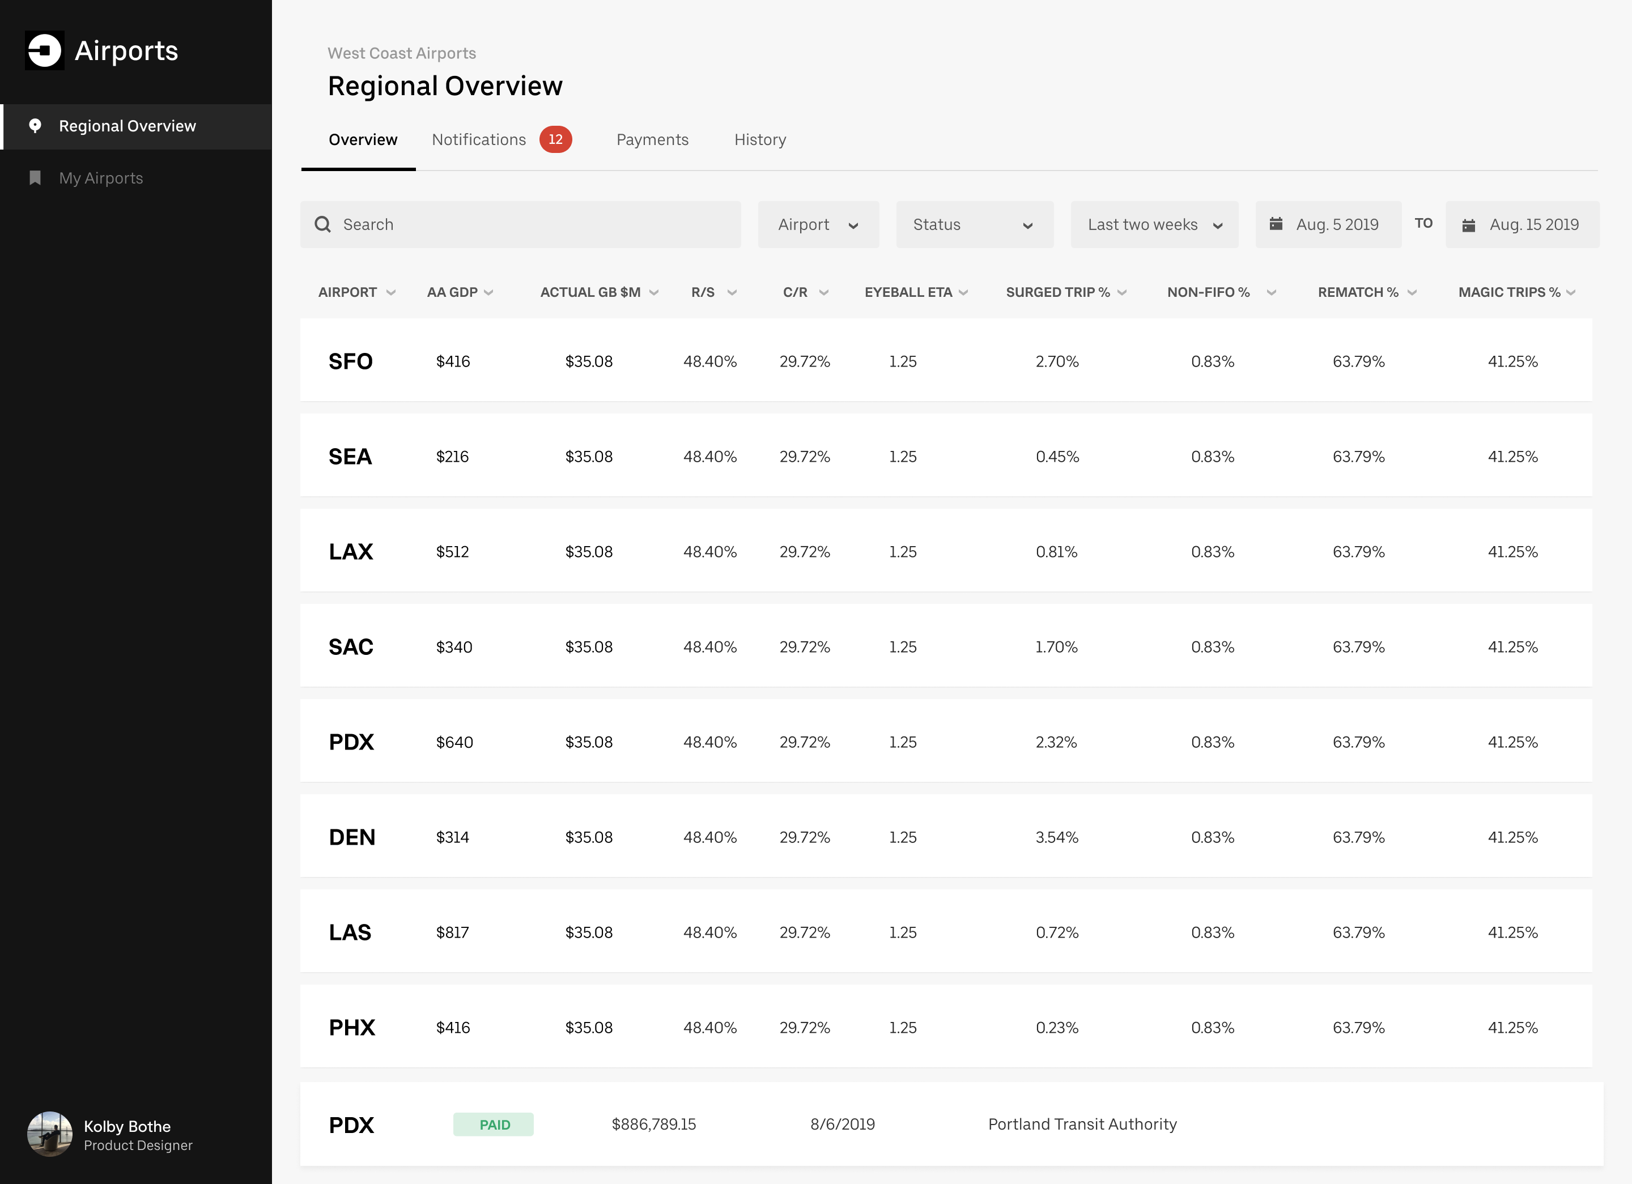1632x1184 pixels.
Task: Open the Status filter dropdown
Action: (x=974, y=224)
